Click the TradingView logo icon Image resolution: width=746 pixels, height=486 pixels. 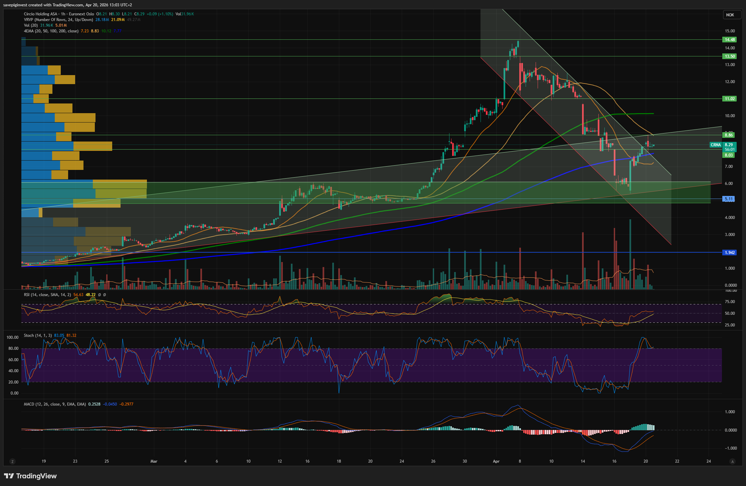point(9,476)
